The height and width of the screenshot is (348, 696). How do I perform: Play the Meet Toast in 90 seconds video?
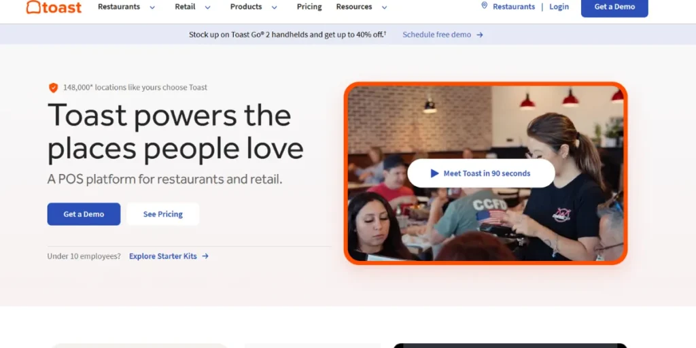(x=481, y=173)
